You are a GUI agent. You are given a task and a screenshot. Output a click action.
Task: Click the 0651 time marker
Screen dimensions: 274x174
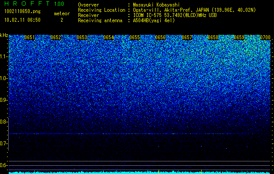pos(30,37)
